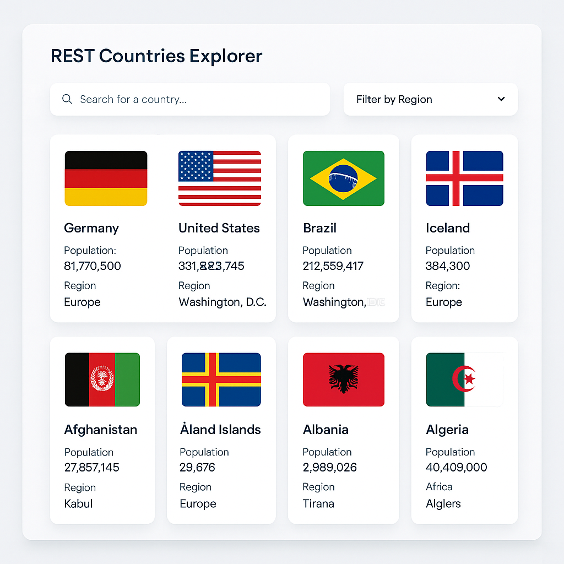Focus the Search for a country field
The width and height of the screenshot is (564, 564).
click(198, 99)
